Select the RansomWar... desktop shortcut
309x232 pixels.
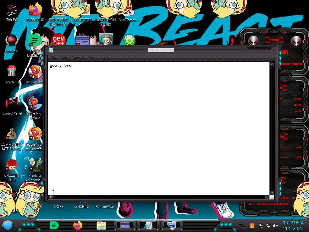pyautogui.click(x=106, y=206)
